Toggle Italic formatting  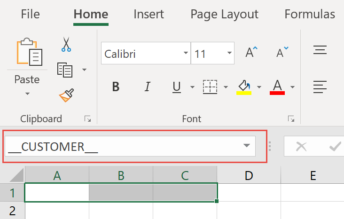click(148, 86)
